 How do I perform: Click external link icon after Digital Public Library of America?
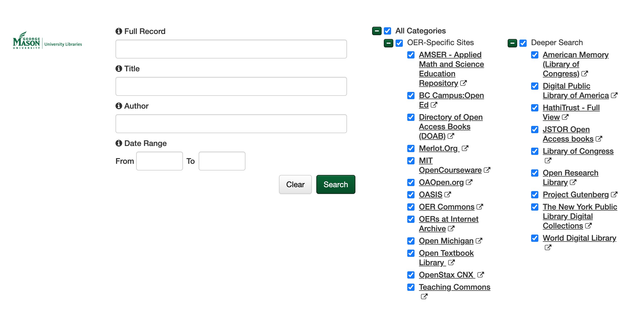(614, 95)
